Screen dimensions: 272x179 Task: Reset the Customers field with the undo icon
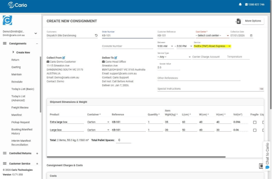(x=96, y=36)
